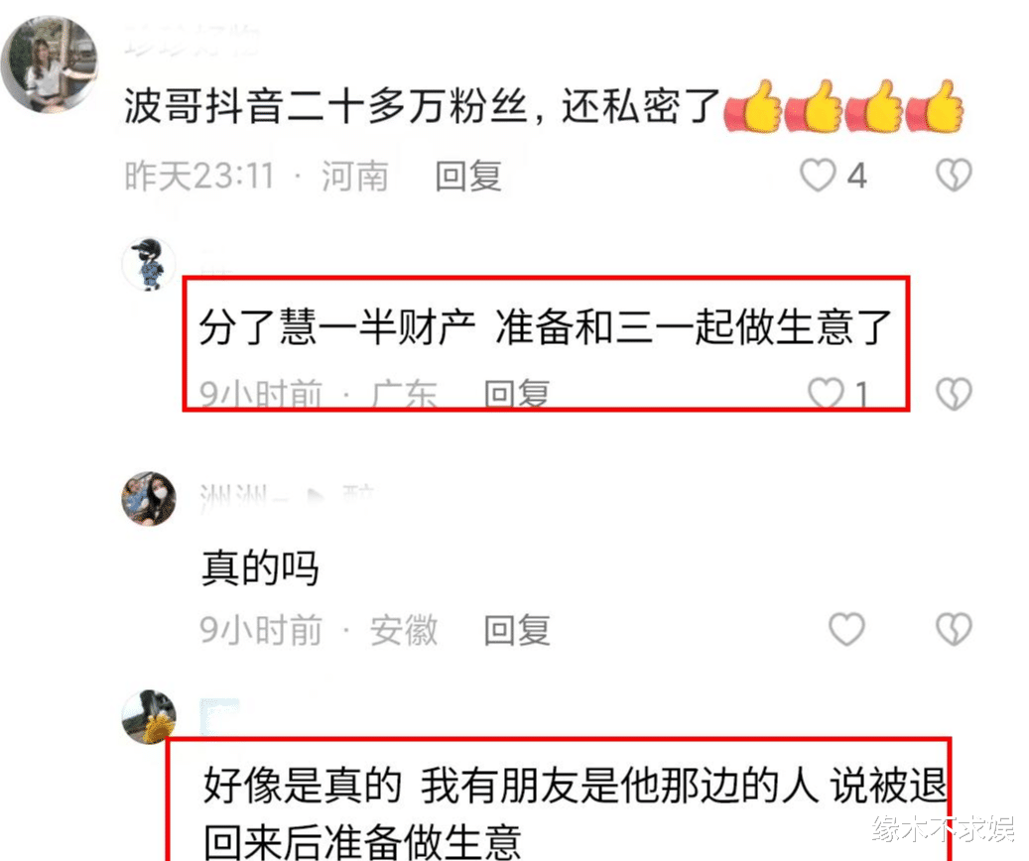The image size is (1029, 861).
Task: Select comment text 好像是真的 我有朋友是他那边的人
Action: click(511, 785)
